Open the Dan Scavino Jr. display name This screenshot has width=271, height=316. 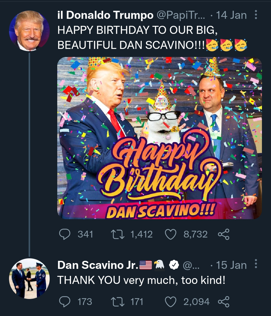[x=98, y=265]
